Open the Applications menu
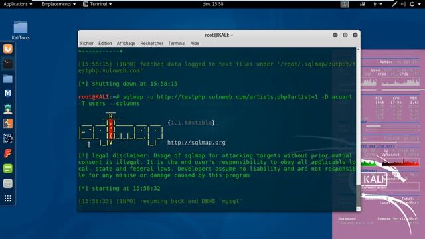Viewport: 425px width, 239px height. click(18, 4)
